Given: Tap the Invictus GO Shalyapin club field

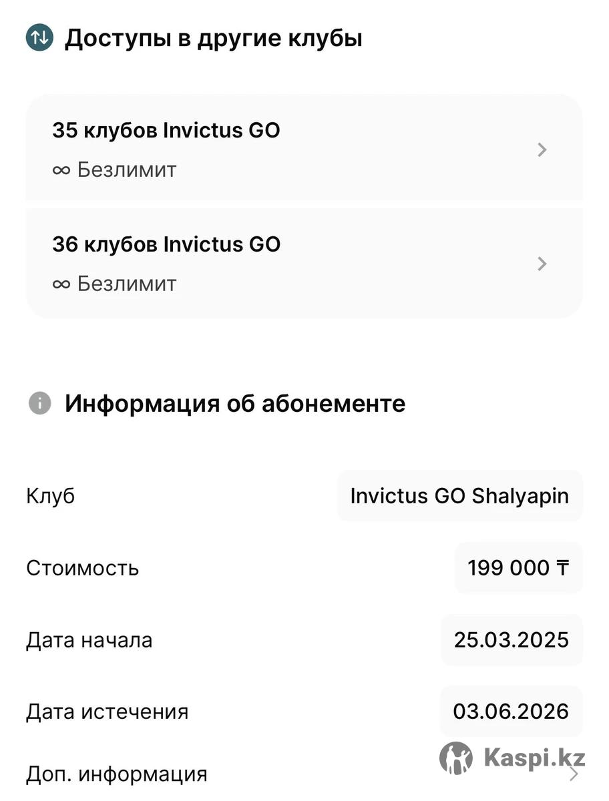Looking at the screenshot, I should 459,496.
